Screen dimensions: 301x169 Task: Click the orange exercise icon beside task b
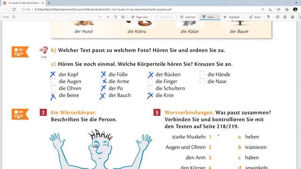[x=20, y=52]
